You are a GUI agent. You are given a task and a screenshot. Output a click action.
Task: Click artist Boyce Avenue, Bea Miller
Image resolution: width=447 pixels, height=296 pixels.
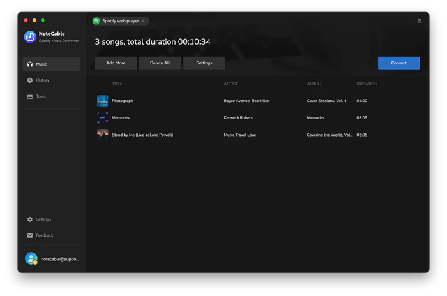[246, 101]
